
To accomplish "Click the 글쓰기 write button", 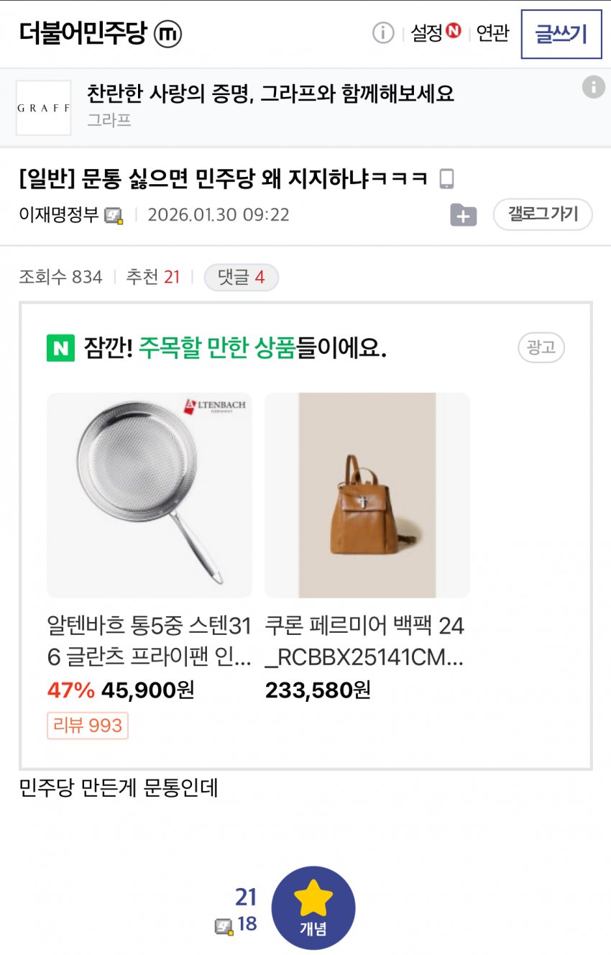I will point(561,34).
